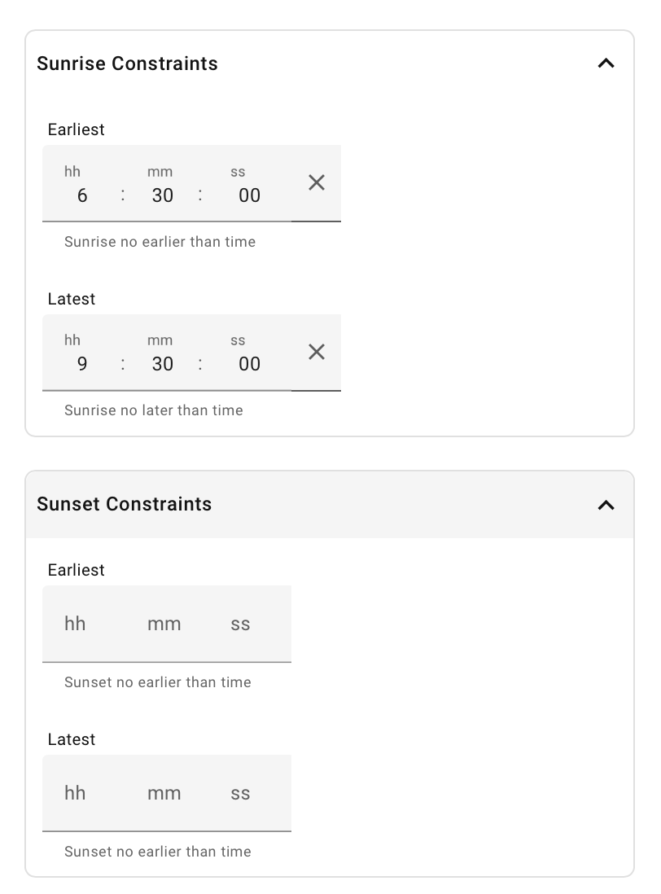The image size is (661, 894).
Task: Select the hours value 9 in Sunrise Latest
Action: click(81, 363)
